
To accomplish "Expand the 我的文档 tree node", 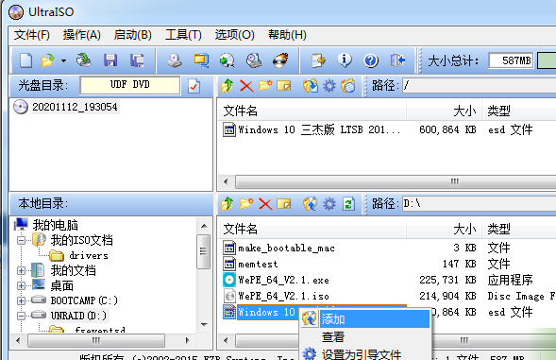I will [21, 271].
